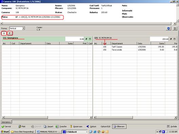This screenshot has width=179, height=134.
Task: Select the Taxa Locala row
Action: 135,50
